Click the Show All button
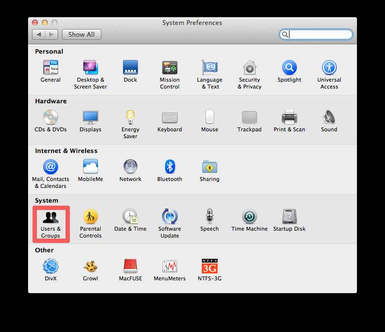Viewport: 385px width, 332px height. coord(82,34)
